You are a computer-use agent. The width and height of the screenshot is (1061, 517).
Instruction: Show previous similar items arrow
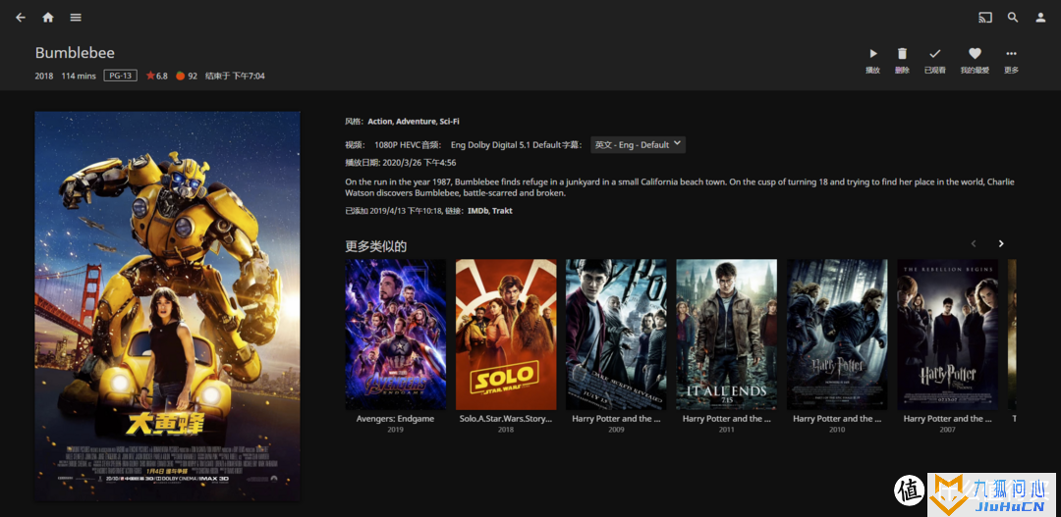[974, 244]
